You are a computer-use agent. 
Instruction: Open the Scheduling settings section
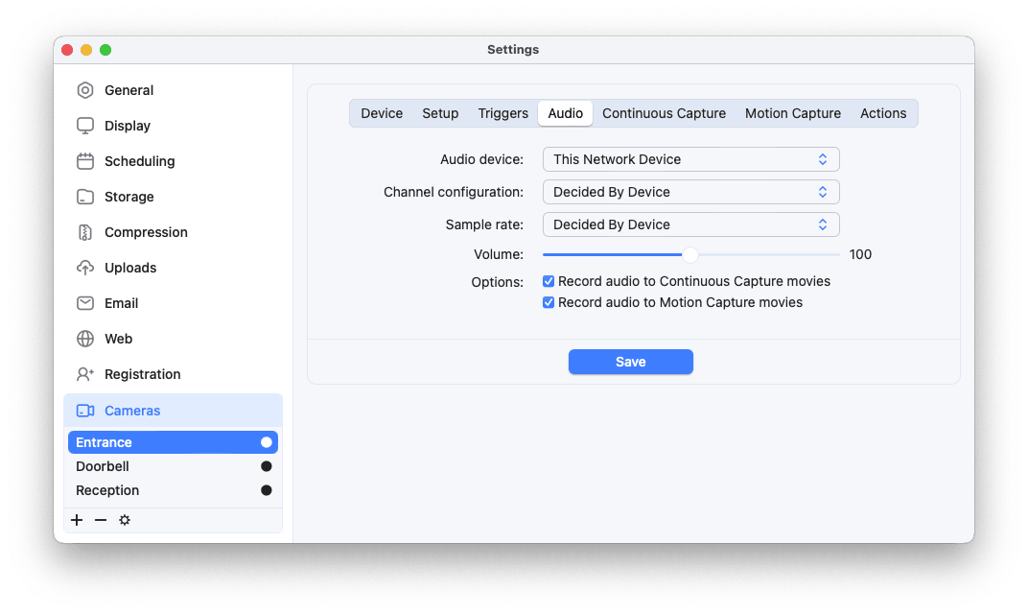click(x=139, y=160)
